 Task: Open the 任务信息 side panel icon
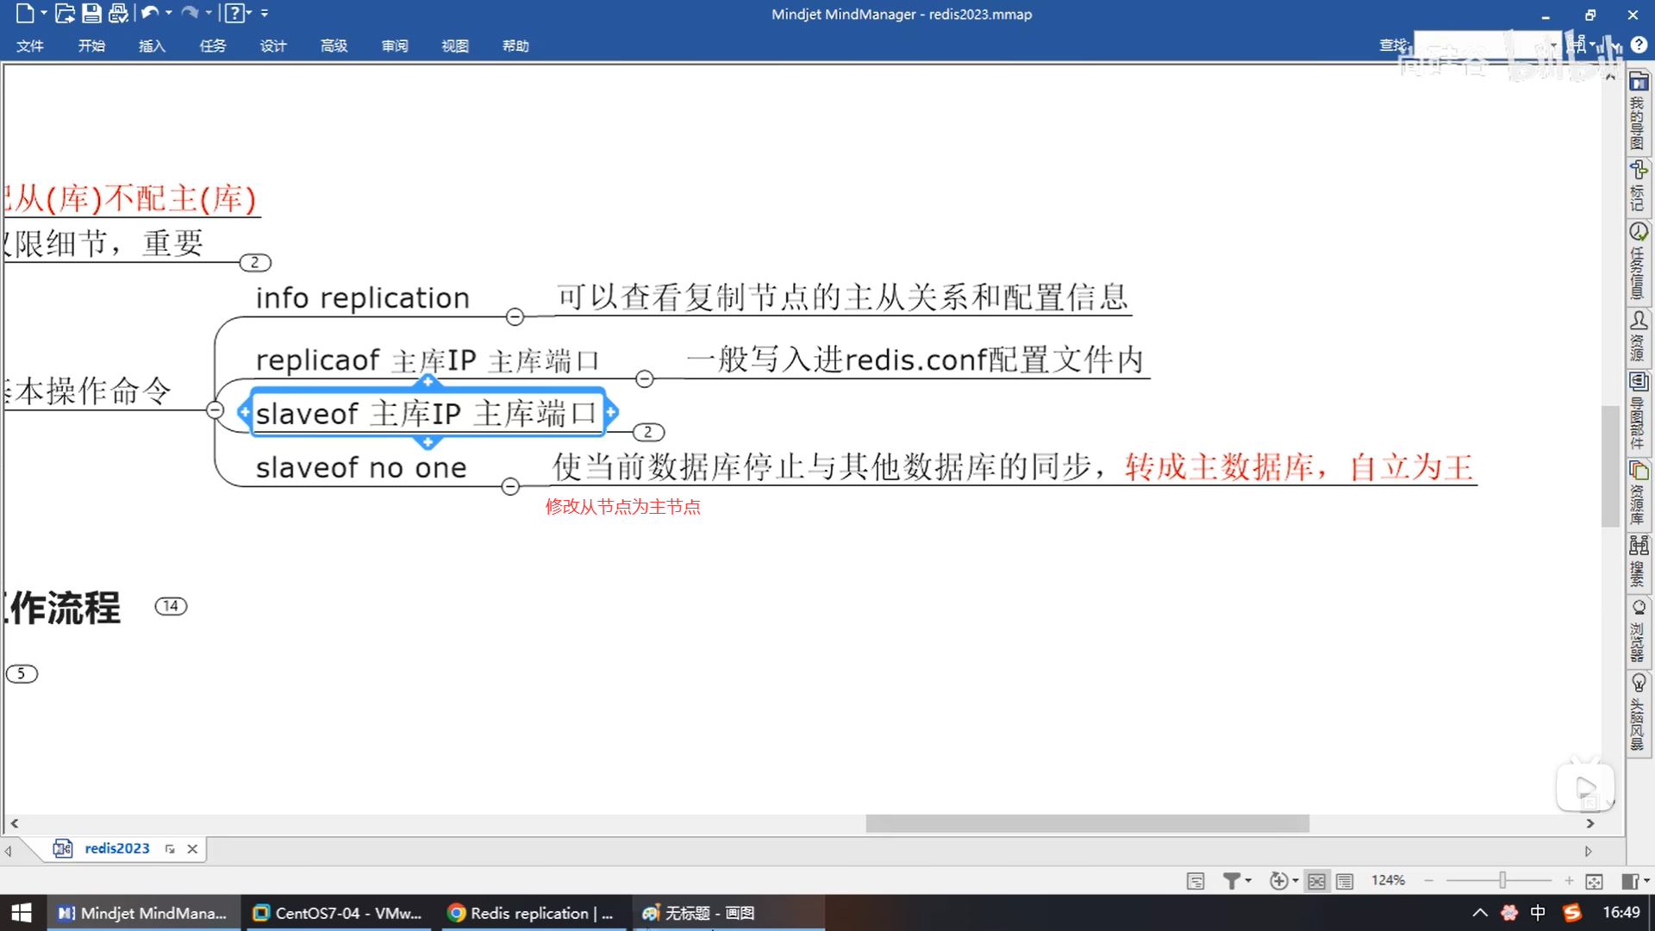point(1638,261)
